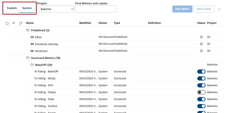The height and width of the screenshot is (113, 226).
Task: Collapse the Scorecard Metrics folder
Action: coord(28,58)
